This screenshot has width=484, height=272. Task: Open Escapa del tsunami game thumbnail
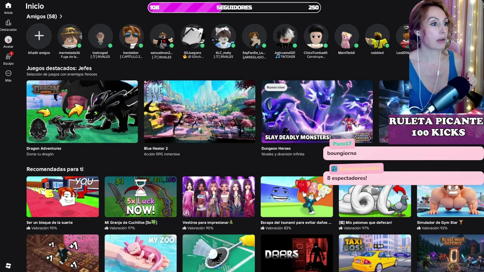(x=297, y=196)
